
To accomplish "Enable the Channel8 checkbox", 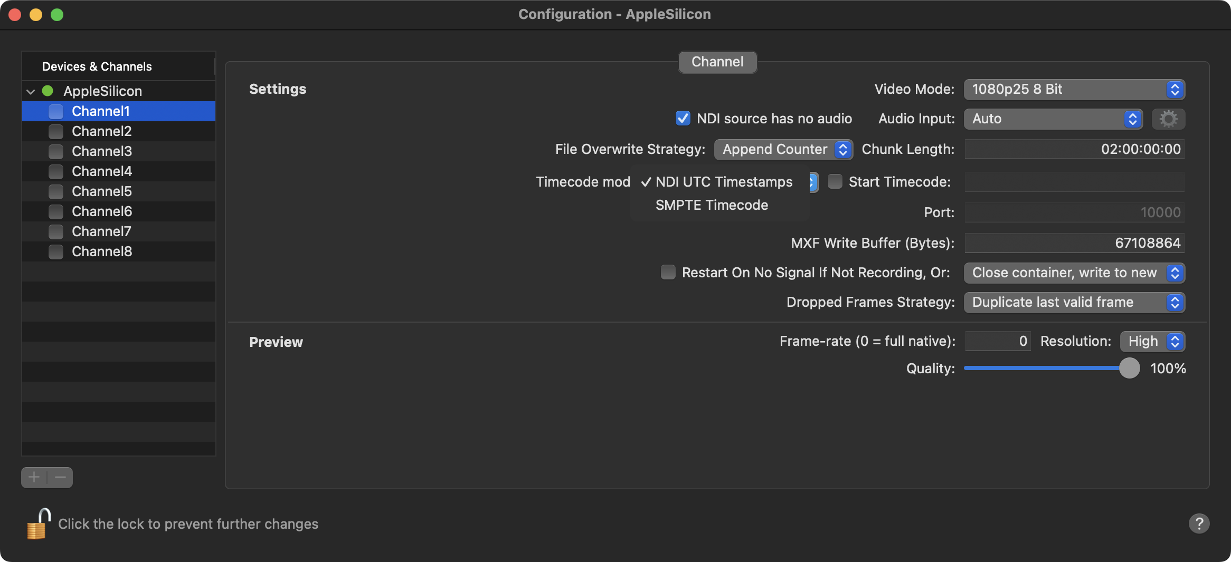I will point(56,251).
